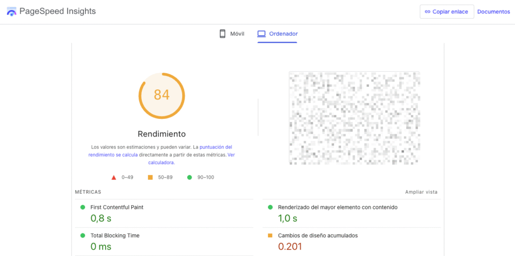Viewport: 515px width, 256px height.
Task: Open the puntuación del rendimiento se calcula link
Action: (x=160, y=151)
